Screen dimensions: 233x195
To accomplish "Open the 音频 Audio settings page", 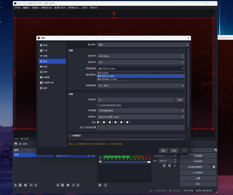I will (52, 66).
